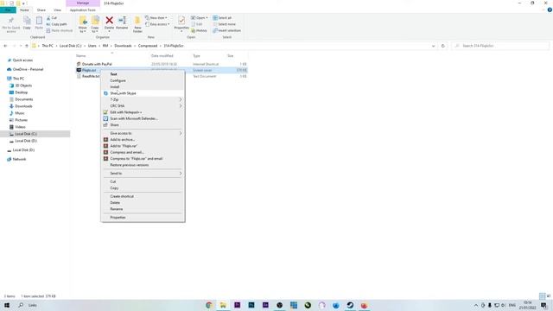Click Compressed in the address bar path
This screenshot has width=553, height=311.
point(148,46)
